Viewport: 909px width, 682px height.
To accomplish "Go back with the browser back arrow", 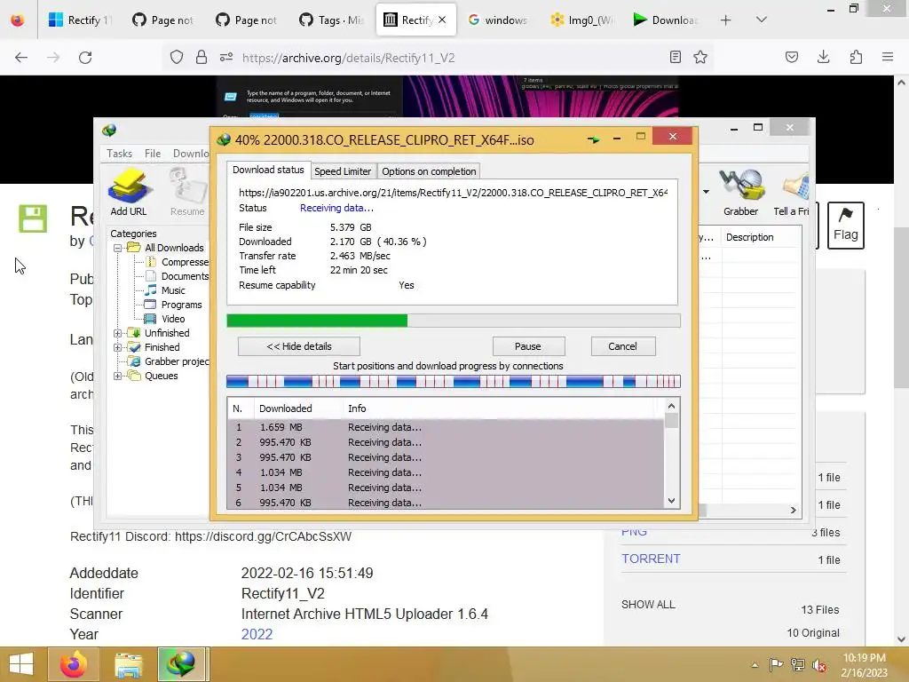I will pyautogui.click(x=21, y=57).
